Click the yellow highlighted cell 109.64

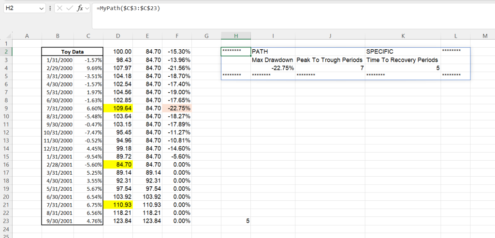(118, 109)
